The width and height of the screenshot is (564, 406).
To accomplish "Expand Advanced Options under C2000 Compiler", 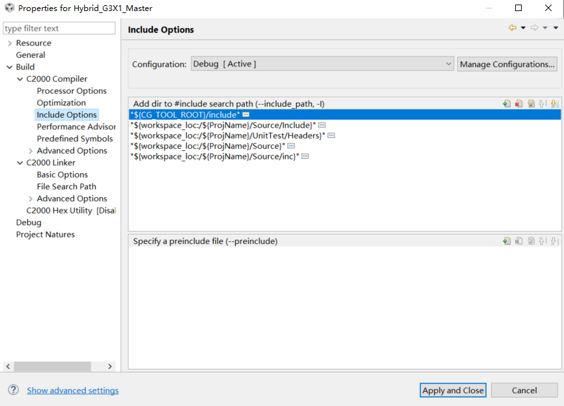I will point(31,151).
